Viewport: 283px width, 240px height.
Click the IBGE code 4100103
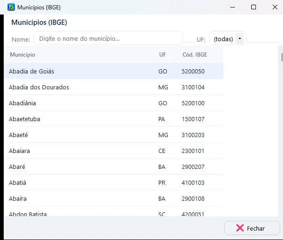point(193,182)
